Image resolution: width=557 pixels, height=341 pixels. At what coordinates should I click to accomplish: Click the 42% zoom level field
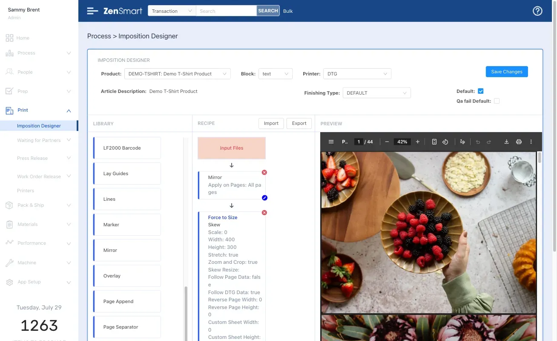tap(402, 142)
